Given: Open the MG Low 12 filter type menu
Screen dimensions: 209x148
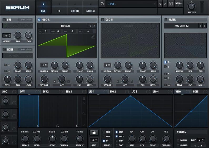Looking at the screenshot, I should coord(181,26).
